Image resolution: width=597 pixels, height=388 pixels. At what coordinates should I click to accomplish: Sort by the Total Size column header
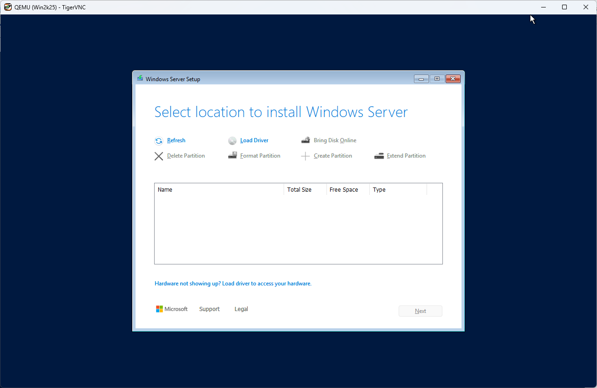[305, 190]
